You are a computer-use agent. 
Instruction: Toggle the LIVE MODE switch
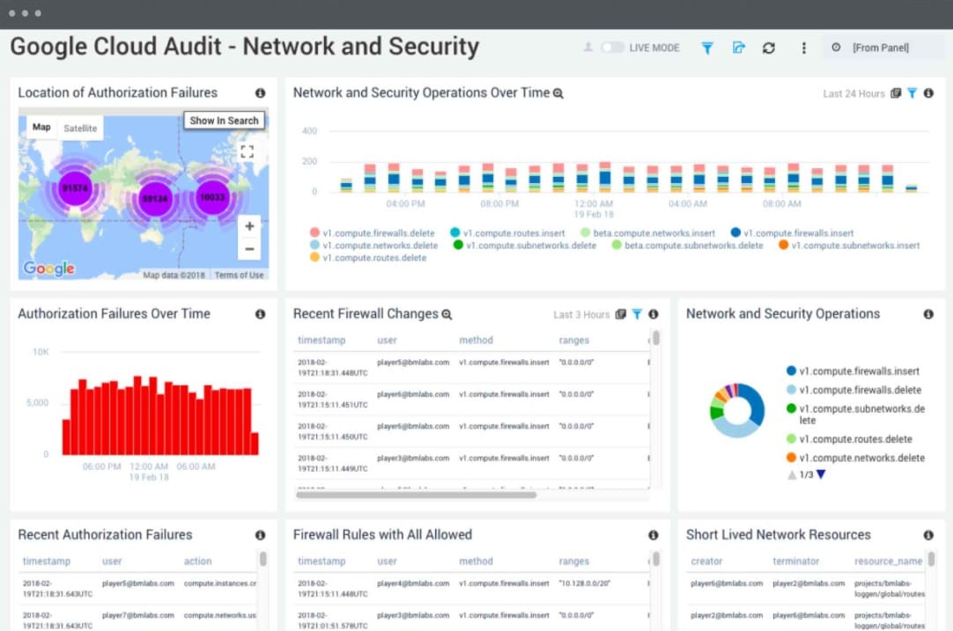pyautogui.click(x=612, y=48)
